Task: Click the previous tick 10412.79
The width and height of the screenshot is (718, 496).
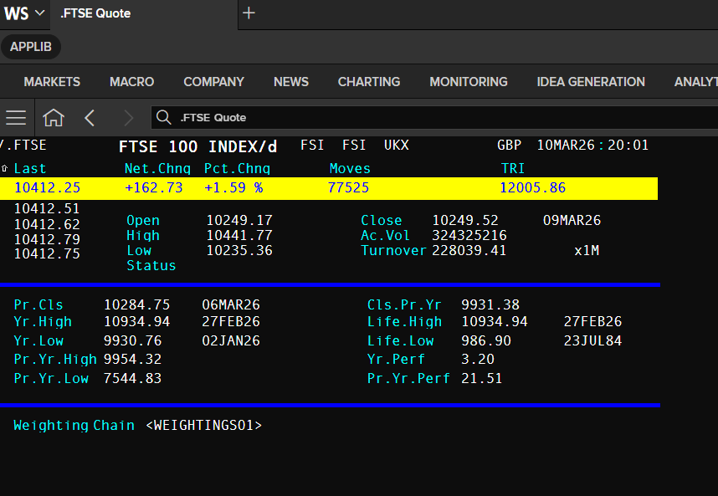Action: tap(47, 239)
